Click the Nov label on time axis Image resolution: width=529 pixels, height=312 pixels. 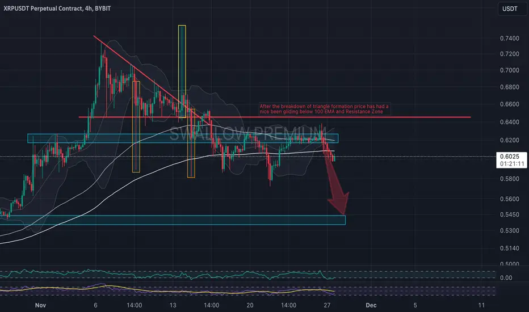click(40, 305)
